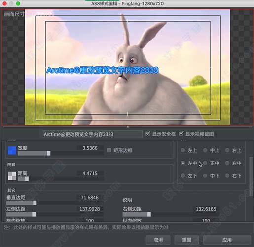
Task: Click the 右侧边距 slider handle
Action: click(149, 214)
